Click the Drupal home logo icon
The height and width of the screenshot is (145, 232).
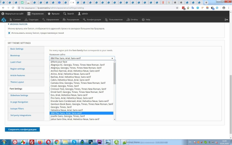(x=4, y=20)
